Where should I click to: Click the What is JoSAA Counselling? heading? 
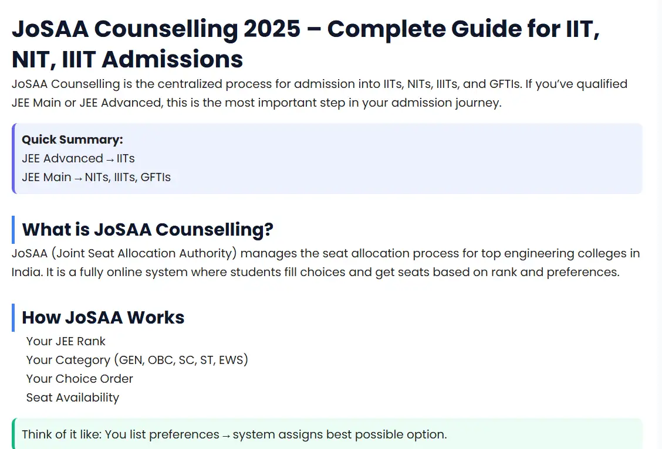tap(147, 230)
